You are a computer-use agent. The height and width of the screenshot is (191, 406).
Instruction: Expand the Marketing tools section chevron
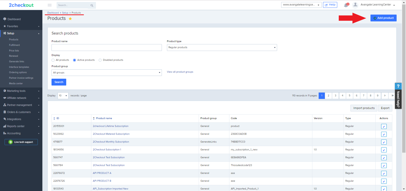(x=39, y=91)
